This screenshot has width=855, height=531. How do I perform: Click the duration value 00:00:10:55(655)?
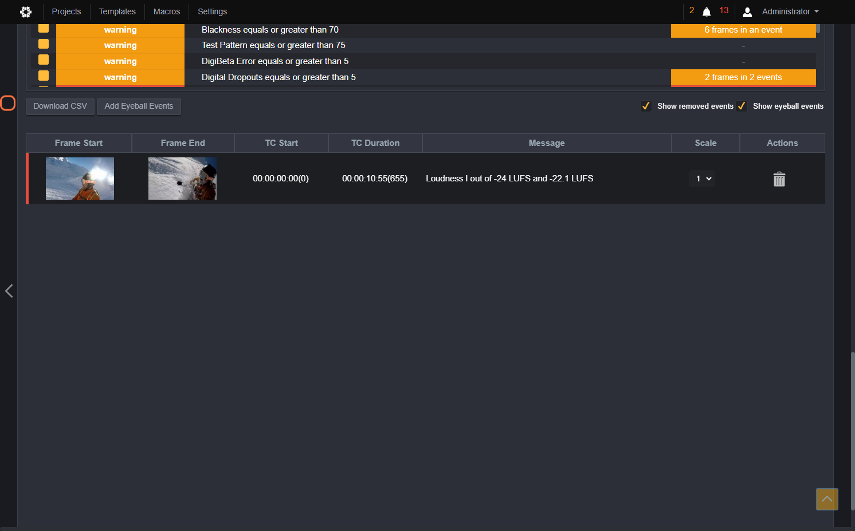pyautogui.click(x=375, y=179)
